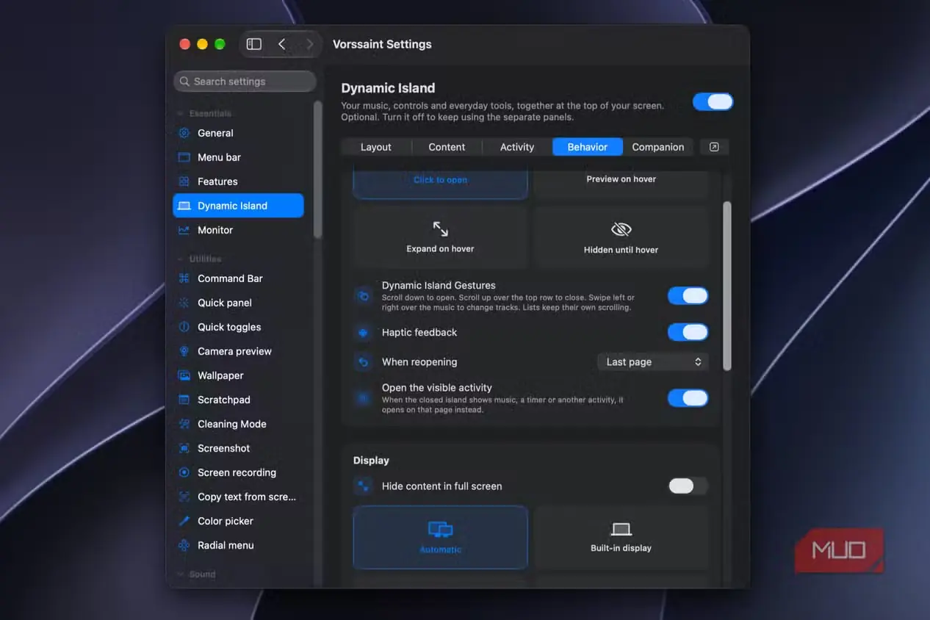Click the Wallpaper icon in sidebar

184,375
